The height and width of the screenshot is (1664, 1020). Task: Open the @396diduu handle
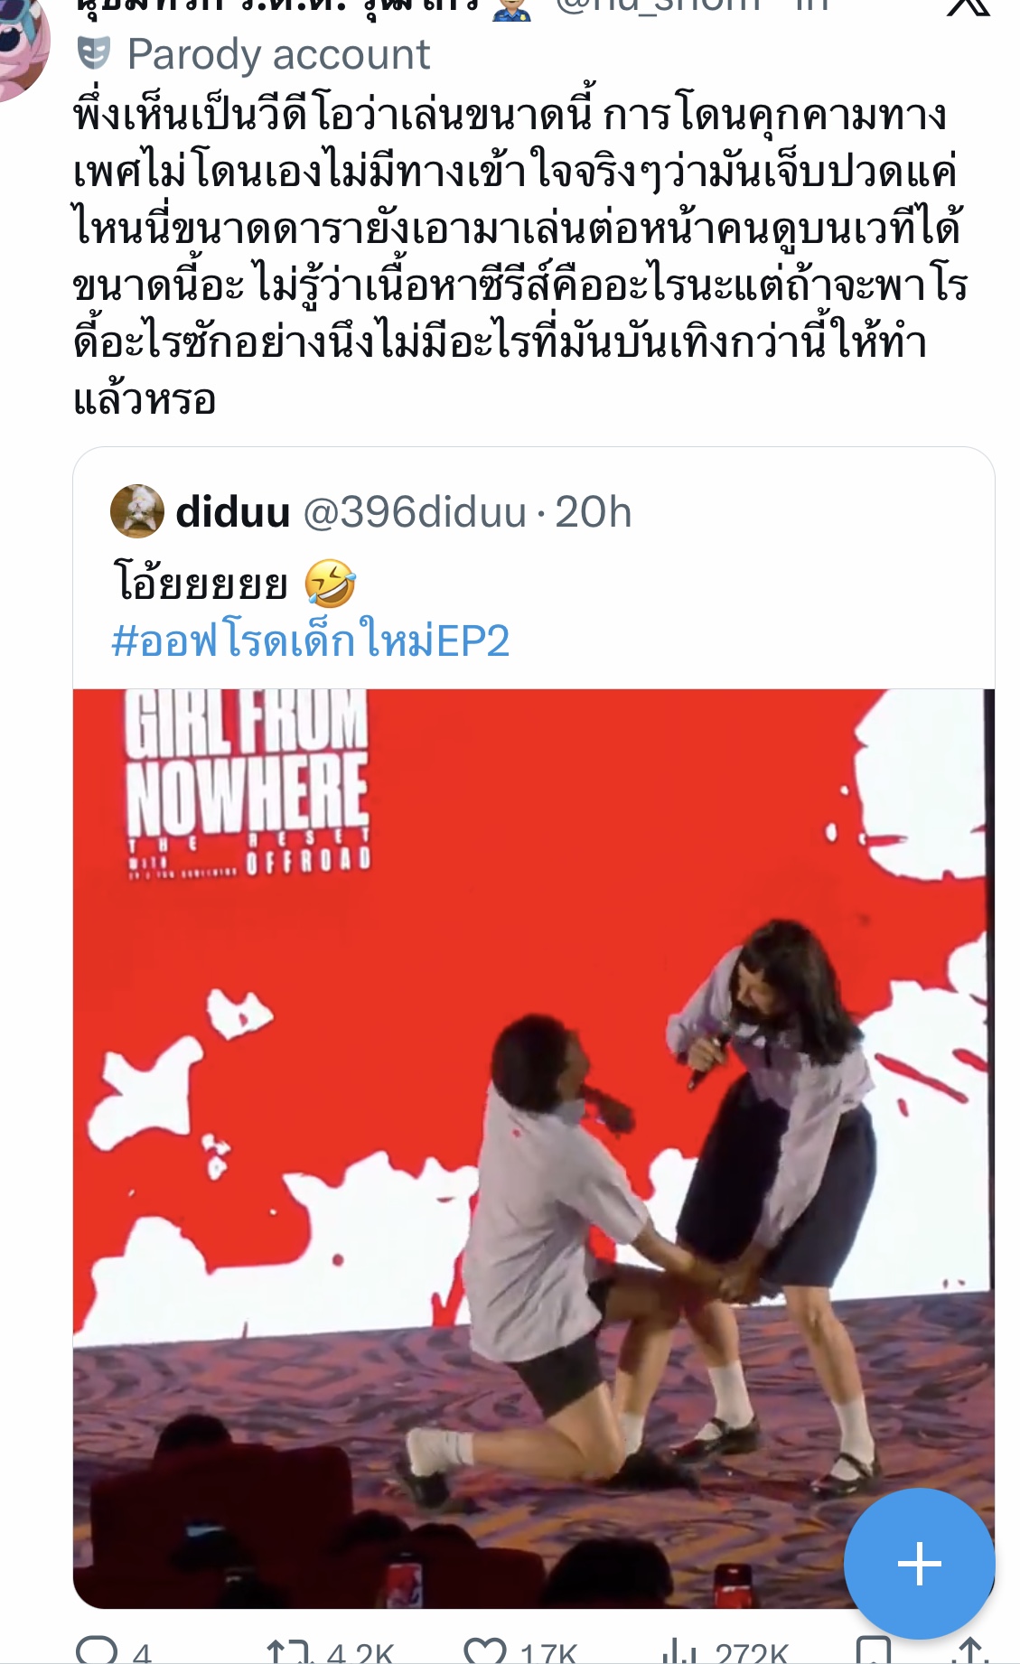(415, 512)
